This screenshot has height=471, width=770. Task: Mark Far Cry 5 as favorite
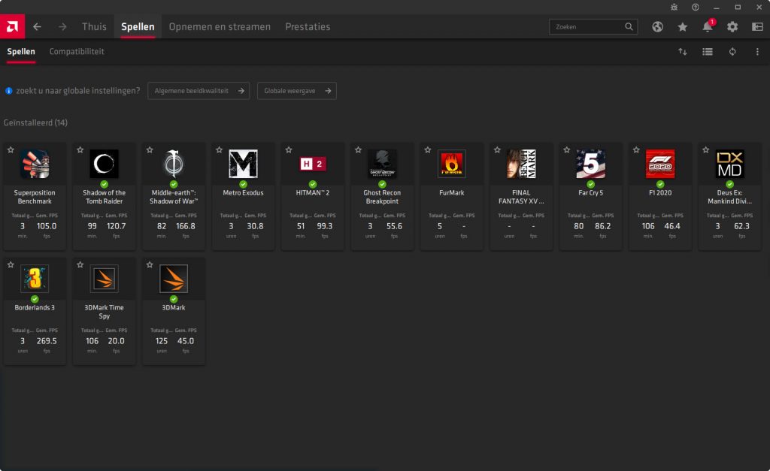[566, 150]
